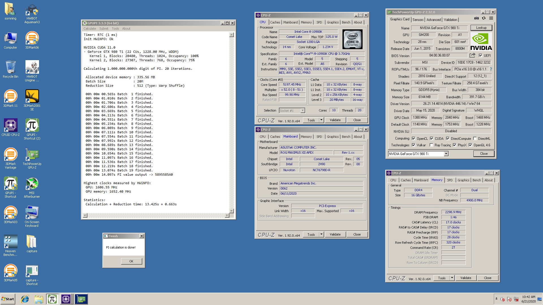Viewport: 543px width, 305px height.
Task: Toggle the DirectCompute checkbox
Action: (x=448, y=138)
